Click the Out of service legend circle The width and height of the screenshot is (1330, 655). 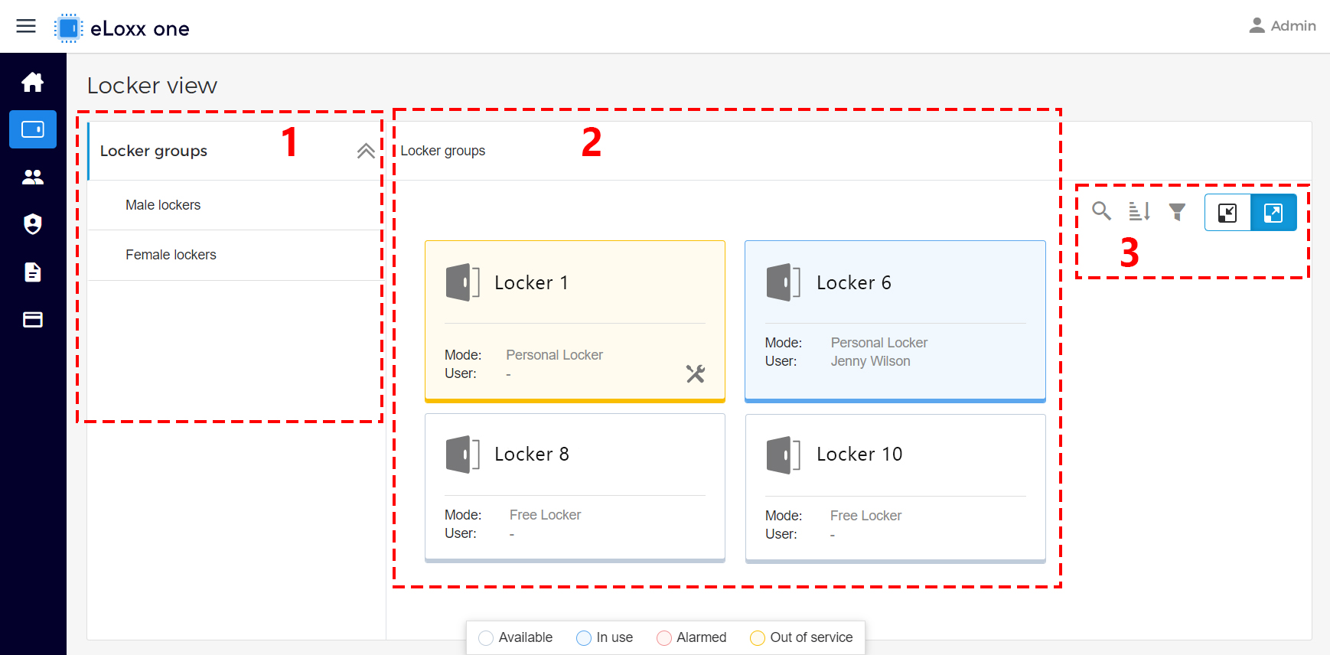click(758, 638)
